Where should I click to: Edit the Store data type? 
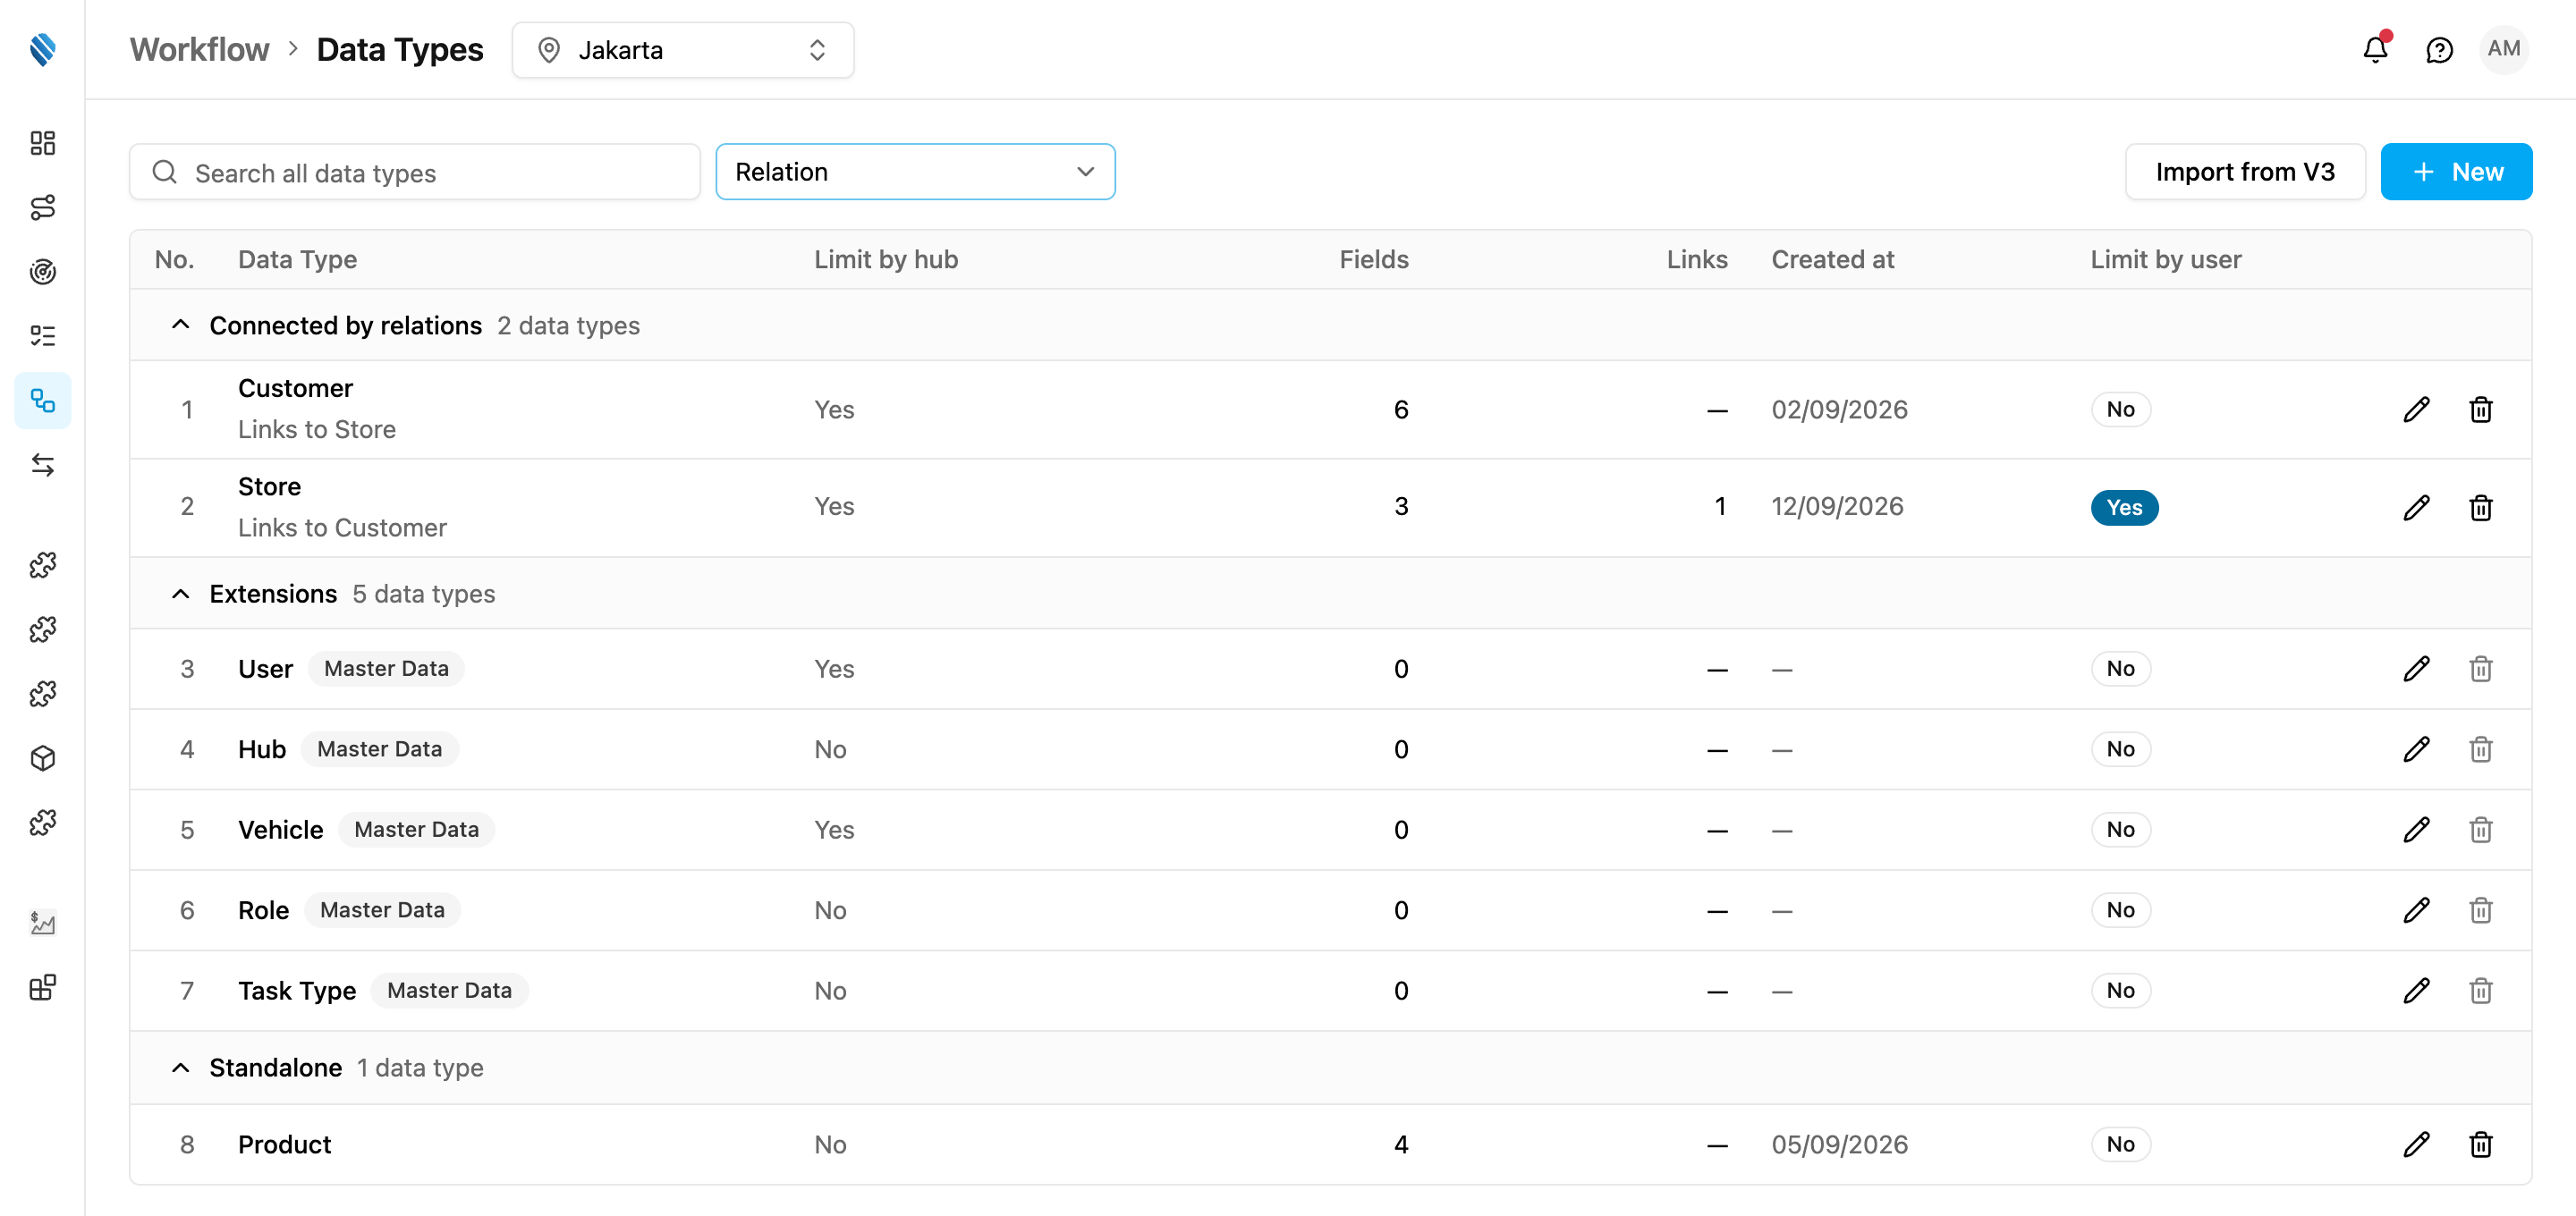[2416, 507]
